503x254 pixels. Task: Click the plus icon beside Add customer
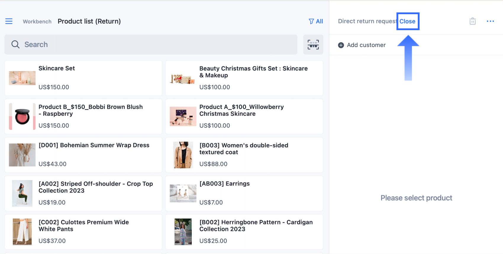pos(341,45)
